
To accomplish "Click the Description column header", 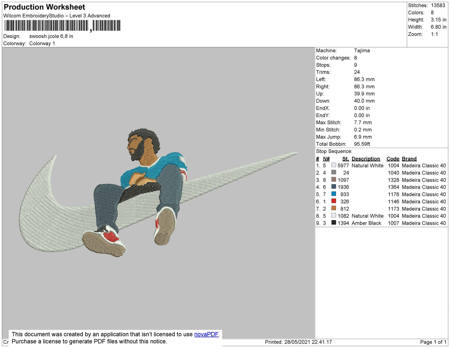I will tap(366, 159).
